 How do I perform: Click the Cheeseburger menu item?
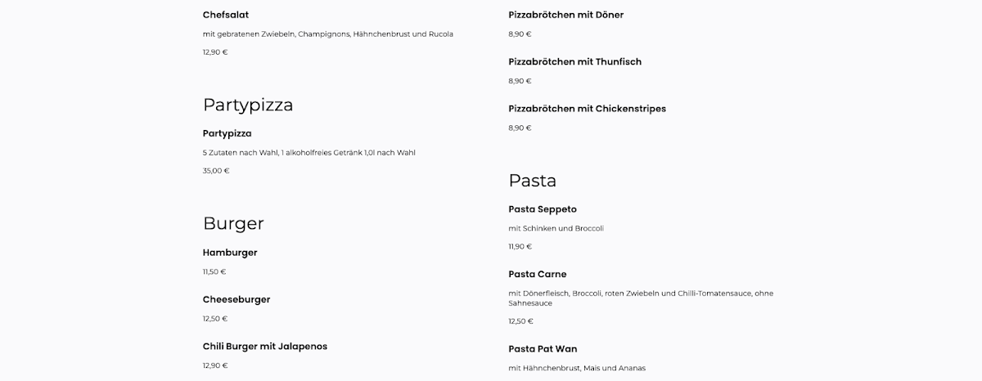(x=236, y=299)
